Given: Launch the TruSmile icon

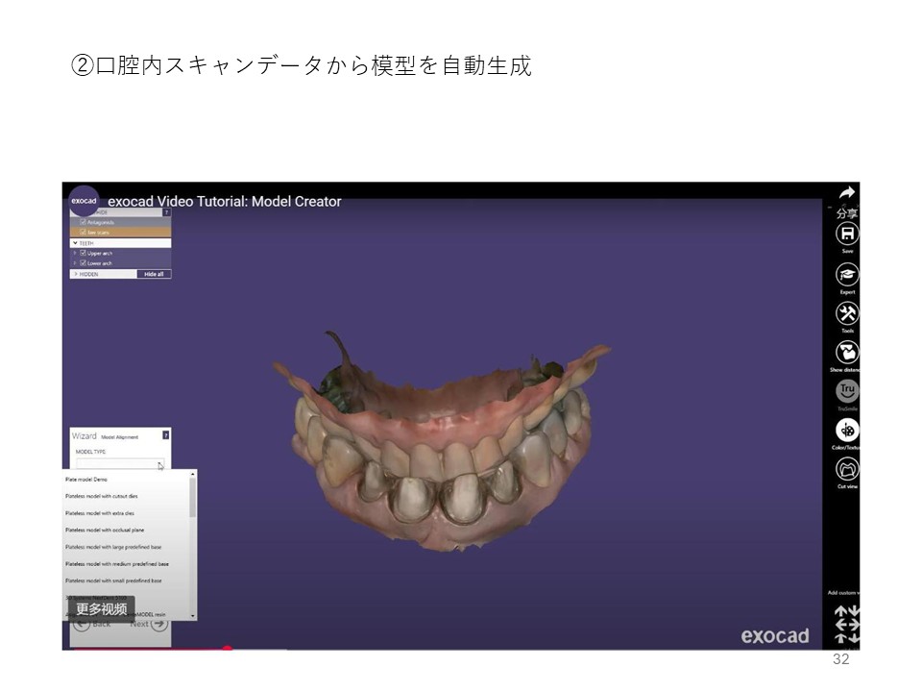Looking at the screenshot, I should pyautogui.click(x=846, y=391).
